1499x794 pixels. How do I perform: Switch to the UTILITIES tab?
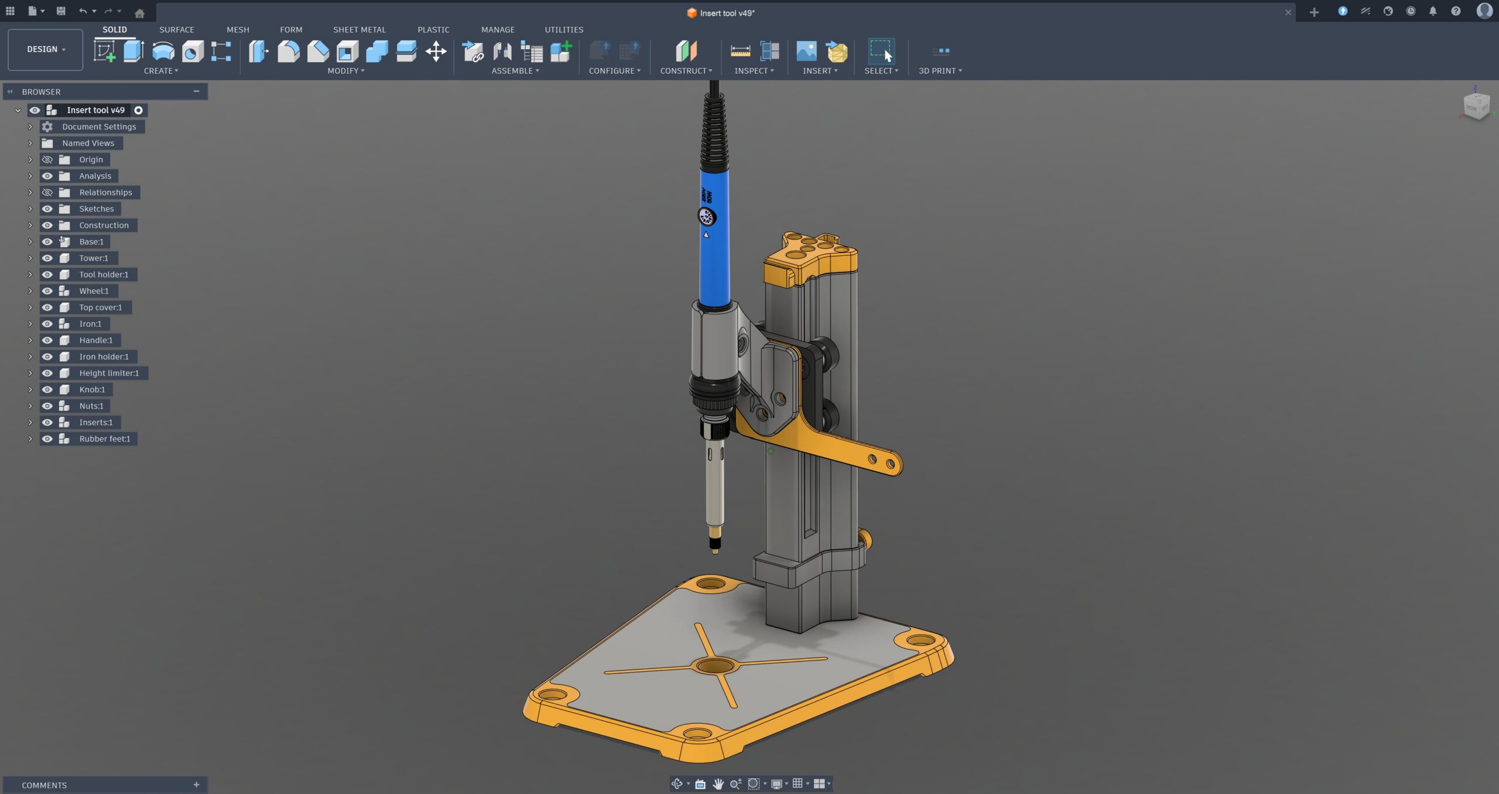coord(564,29)
